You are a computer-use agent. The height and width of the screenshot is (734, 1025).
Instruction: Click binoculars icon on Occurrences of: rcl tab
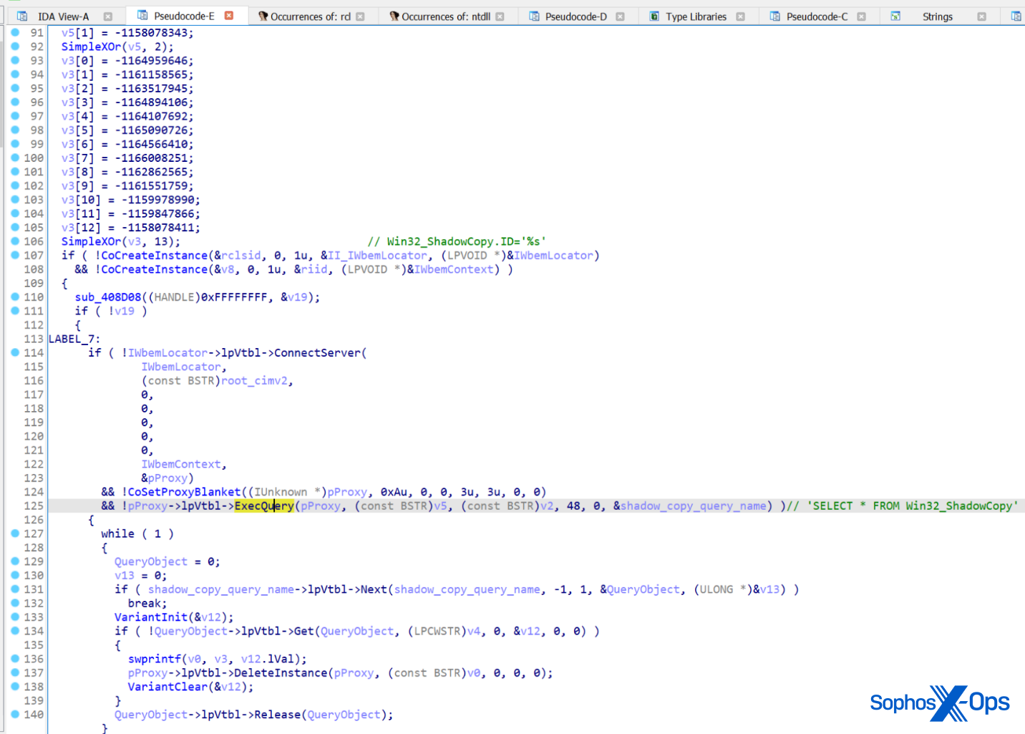pyautogui.click(x=263, y=16)
